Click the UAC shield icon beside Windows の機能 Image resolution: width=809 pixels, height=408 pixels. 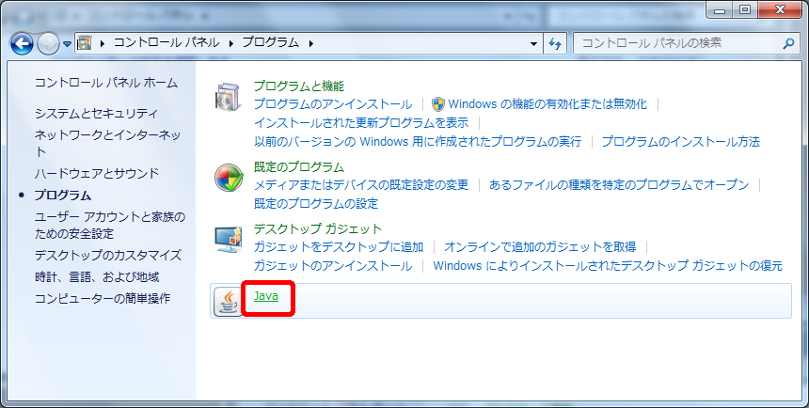pyautogui.click(x=438, y=104)
